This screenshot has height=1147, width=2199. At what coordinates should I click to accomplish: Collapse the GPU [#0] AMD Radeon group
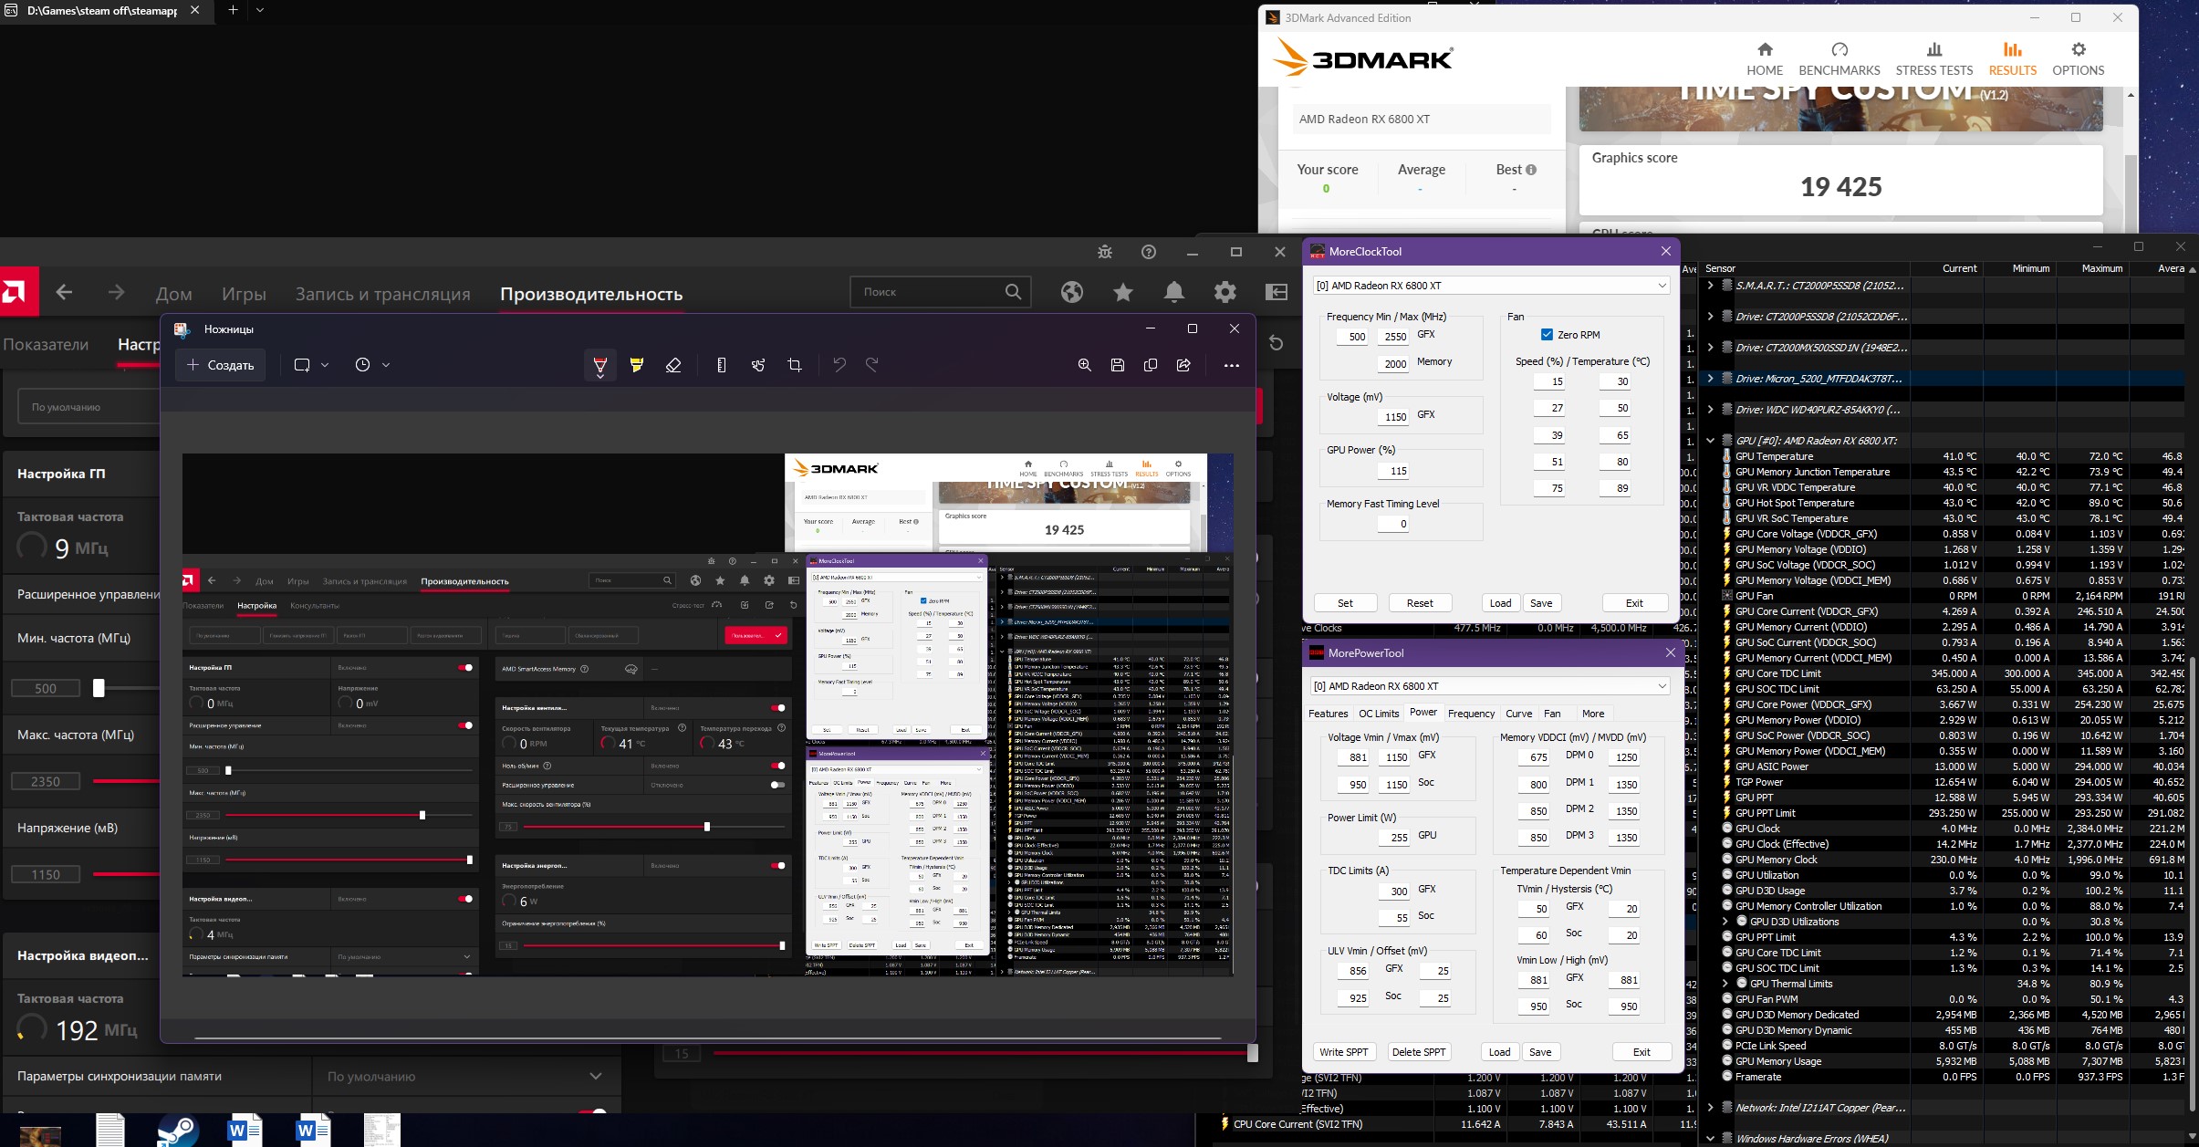[1710, 441]
